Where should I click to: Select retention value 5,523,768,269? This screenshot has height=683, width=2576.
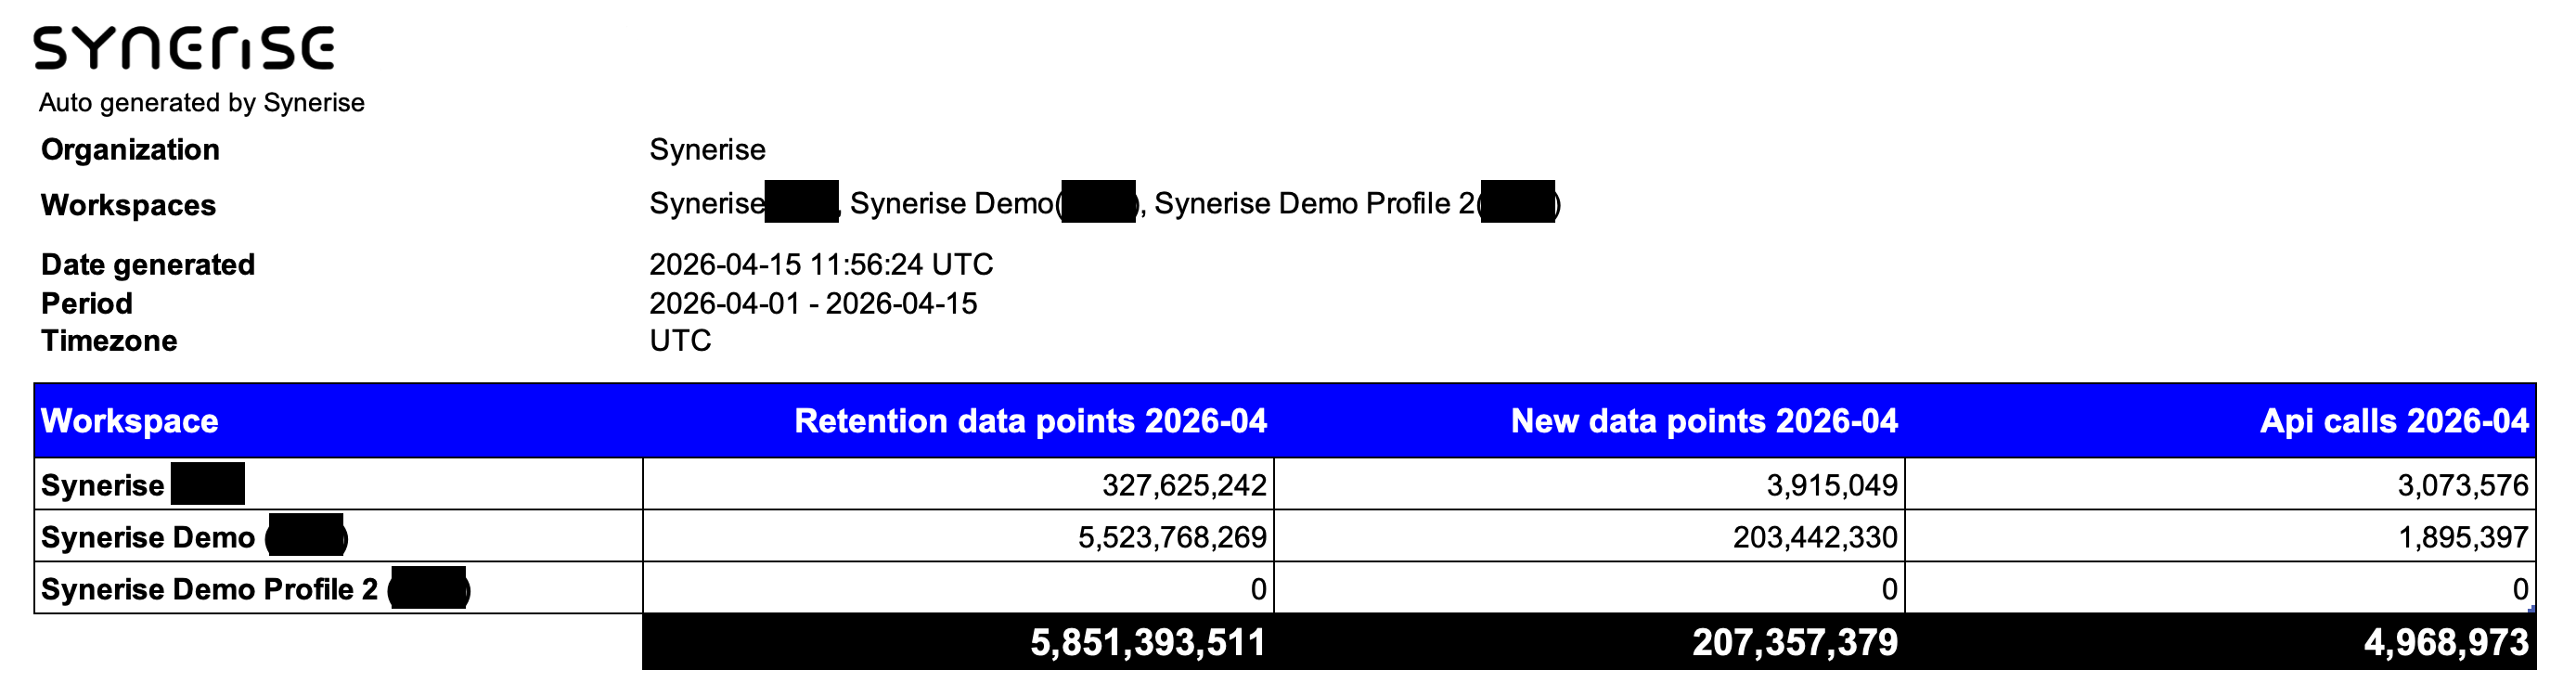1172,537
